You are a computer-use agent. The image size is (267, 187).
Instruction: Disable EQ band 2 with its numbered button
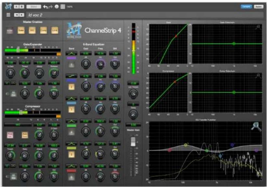[72, 87]
